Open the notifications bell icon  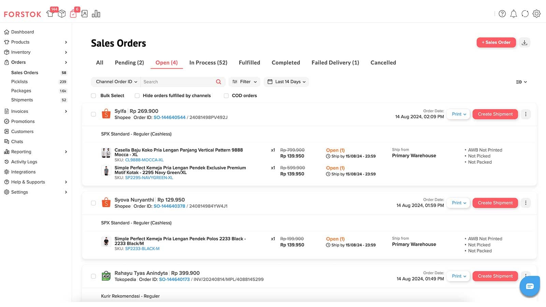click(x=513, y=14)
